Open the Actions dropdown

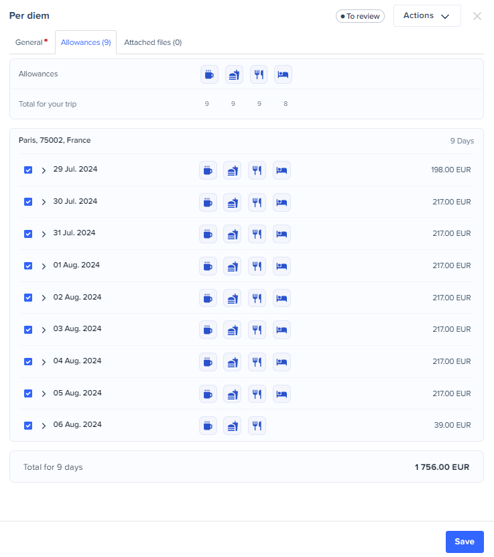coord(426,16)
